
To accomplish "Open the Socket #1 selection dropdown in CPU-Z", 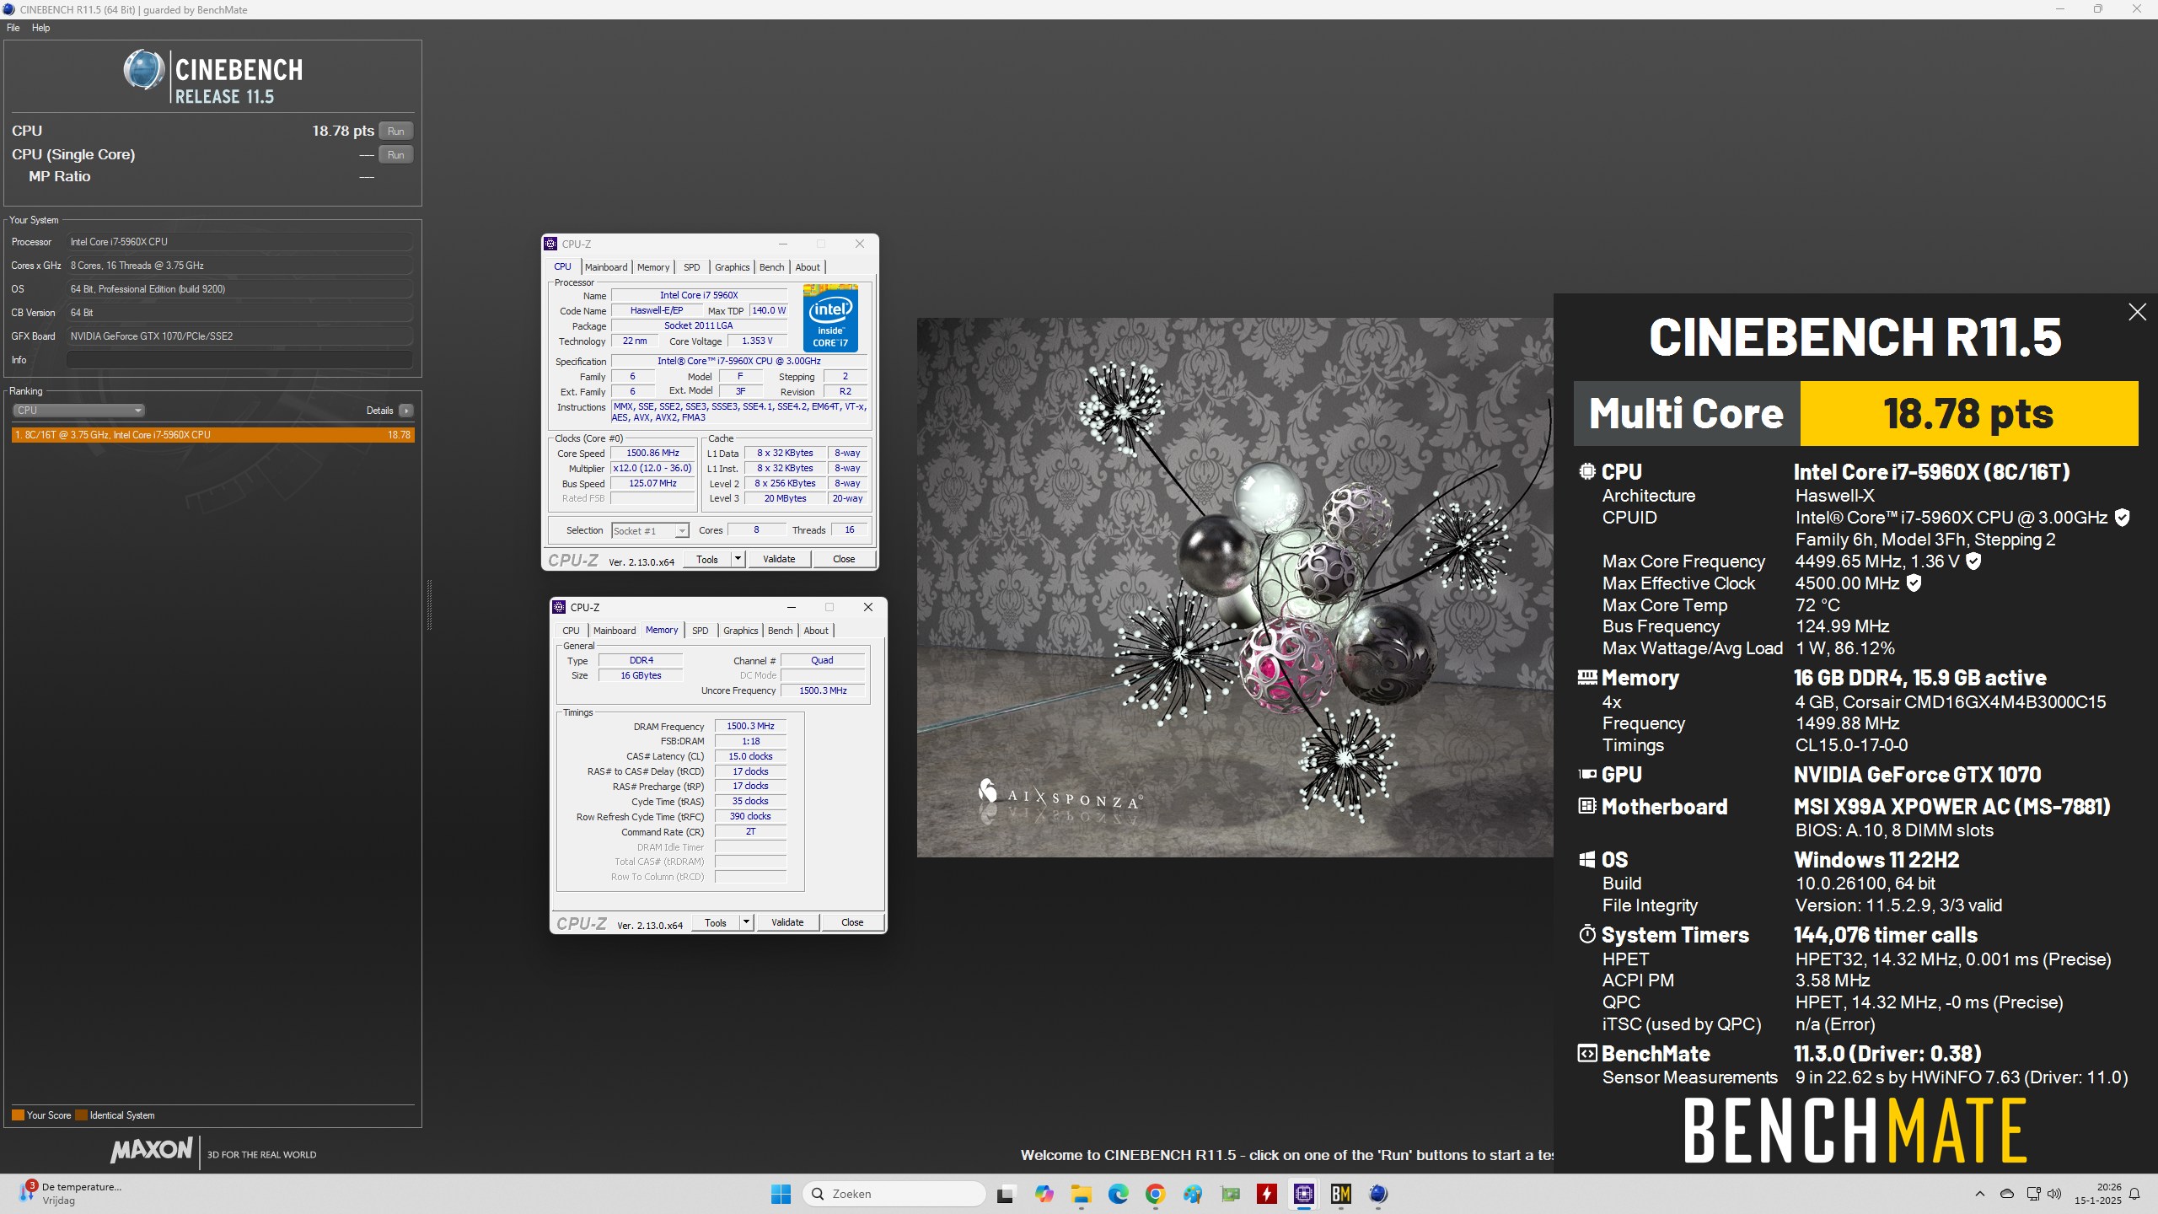I will [x=650, y=531].
